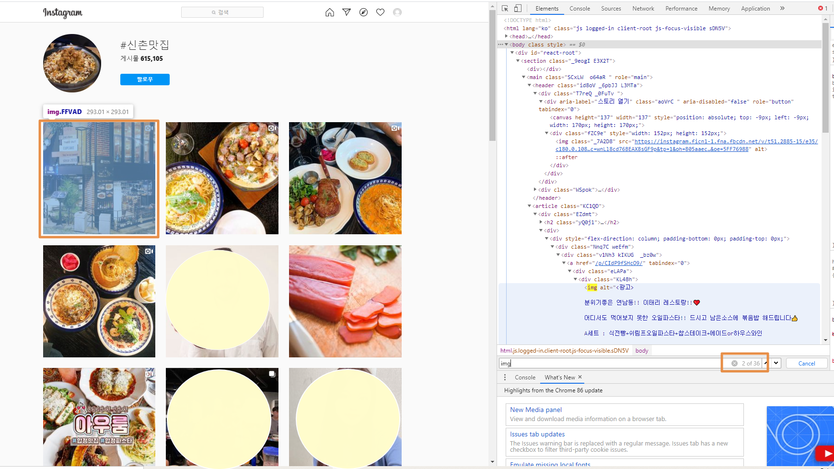Screen dimensions: 834x469
Task: Open the Memory tab
Action: (719, 9)
